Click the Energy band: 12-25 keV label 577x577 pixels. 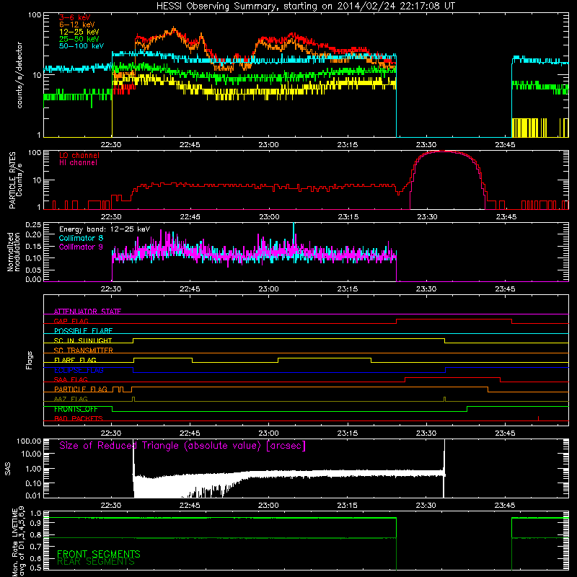pyautogui.click(x=105, y=229)
